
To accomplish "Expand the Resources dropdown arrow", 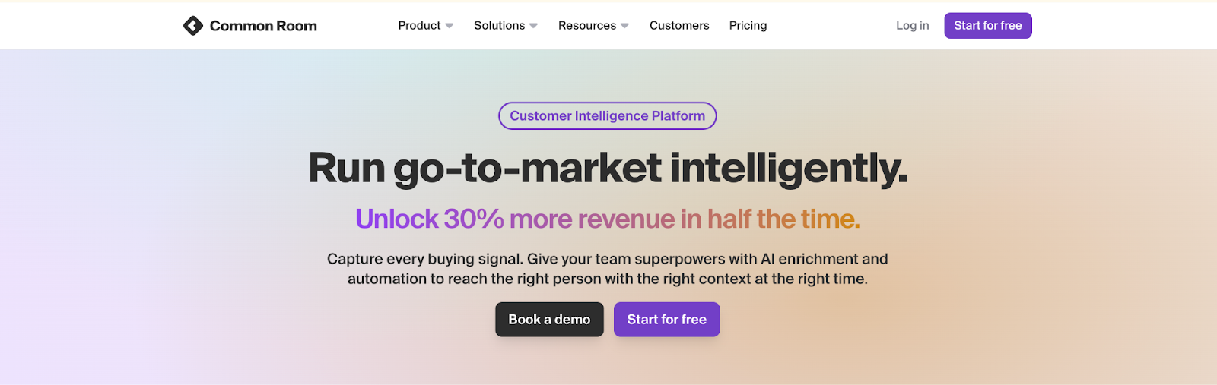I will (625, 26).
